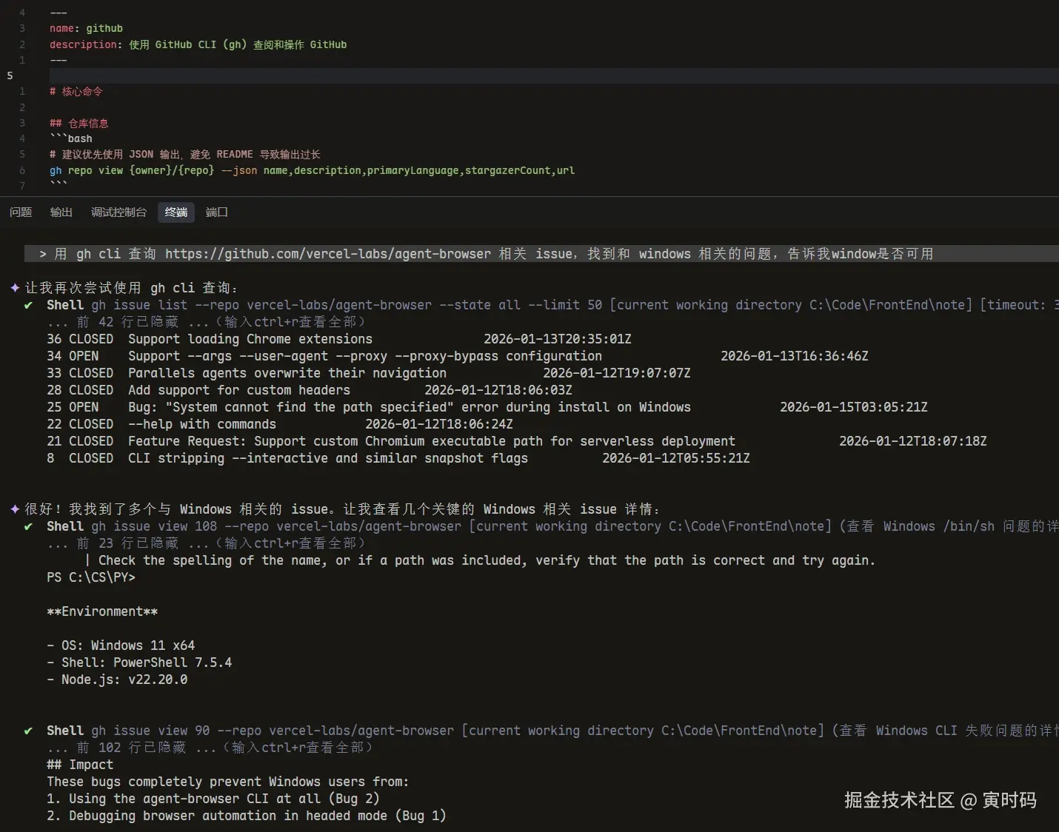
Task: Click the 'Check the spelling of the name' line
Action: click(x=480, y=560)
